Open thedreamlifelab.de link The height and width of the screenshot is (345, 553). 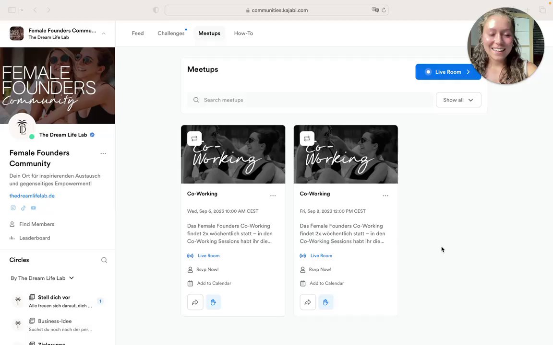click(x=32, y=196)
